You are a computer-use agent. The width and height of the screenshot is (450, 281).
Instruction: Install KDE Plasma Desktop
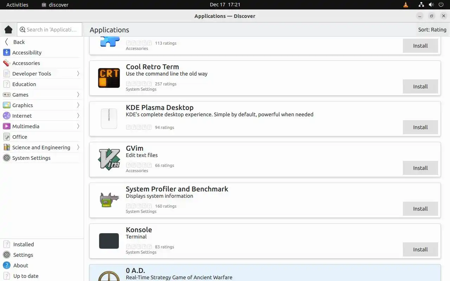click(420, 127)
